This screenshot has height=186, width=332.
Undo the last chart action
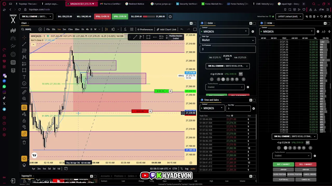click(x=182, y=29)
